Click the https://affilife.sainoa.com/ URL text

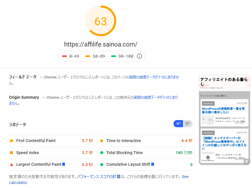click(x=101, y=44)
